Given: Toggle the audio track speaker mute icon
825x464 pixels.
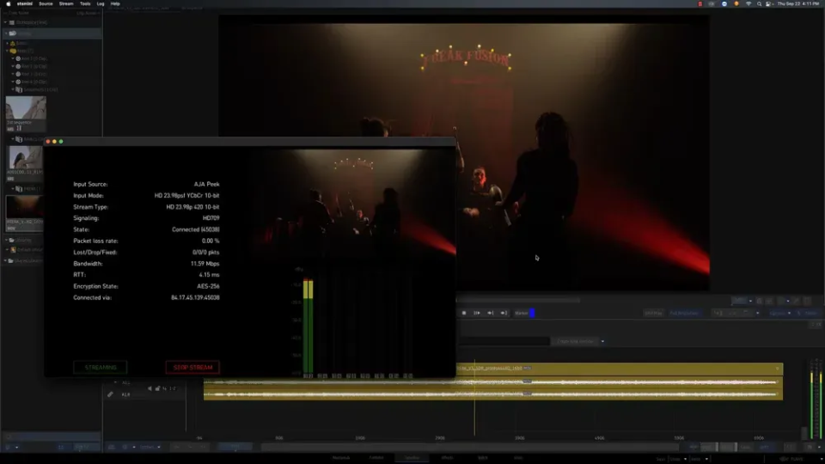Looking at the screenshot, I should click(x=150, y=388).
